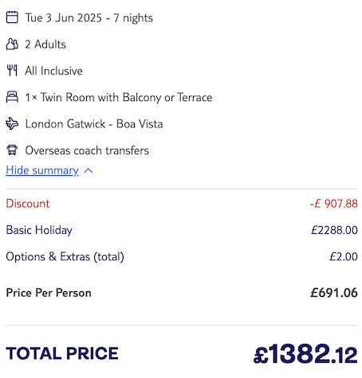
Task: Click the fork and knife board icon
Action: coord(12,71)
